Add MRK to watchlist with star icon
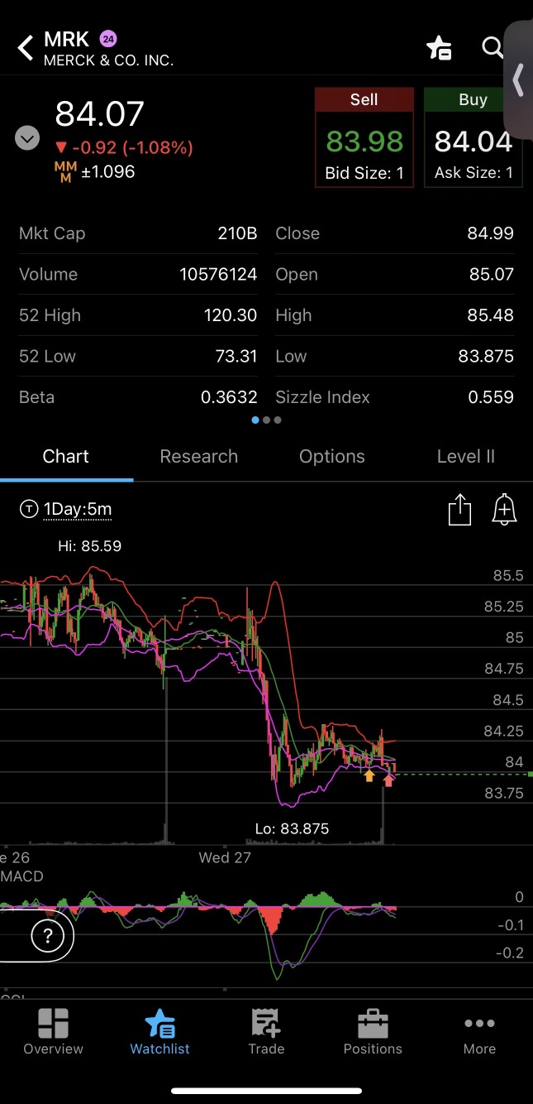 coord(438,48)
